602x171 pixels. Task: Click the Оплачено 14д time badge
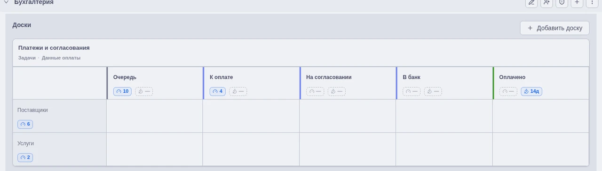[x=531, y=91]
